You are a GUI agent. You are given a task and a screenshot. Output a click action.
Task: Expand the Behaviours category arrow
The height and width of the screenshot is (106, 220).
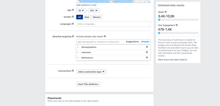point(78,58)
